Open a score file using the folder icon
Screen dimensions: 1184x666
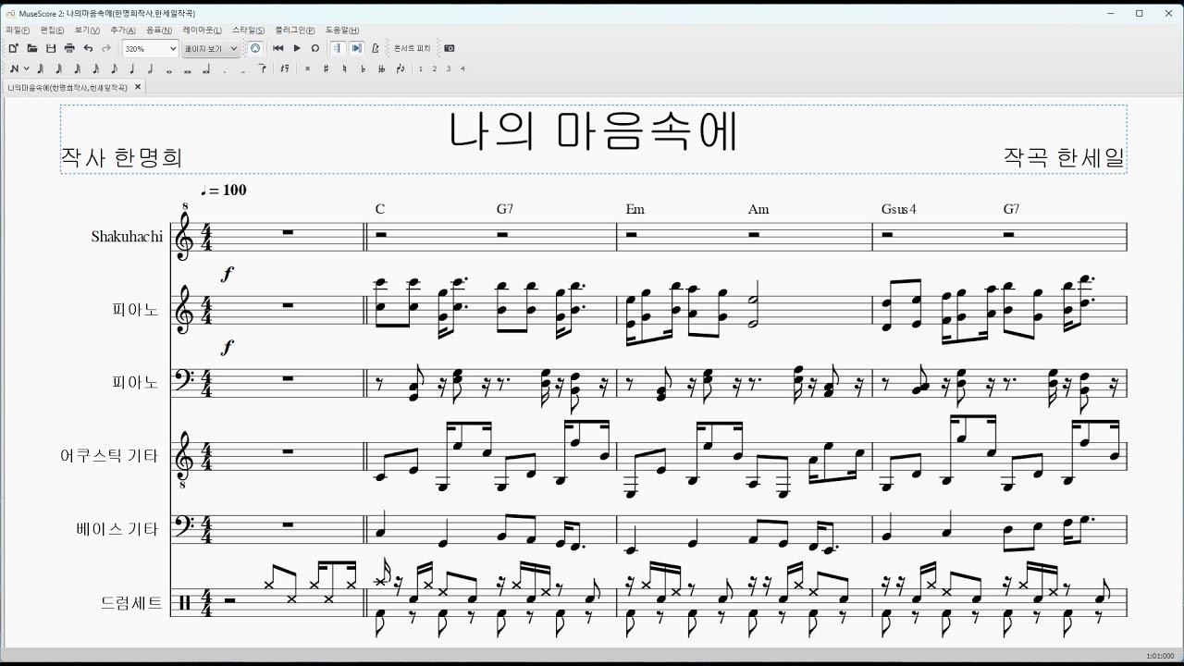point(32,48)
